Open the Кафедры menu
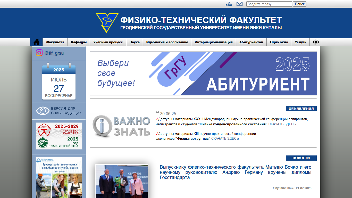Viewport: 352px width, 198px height. pos(79,42)
